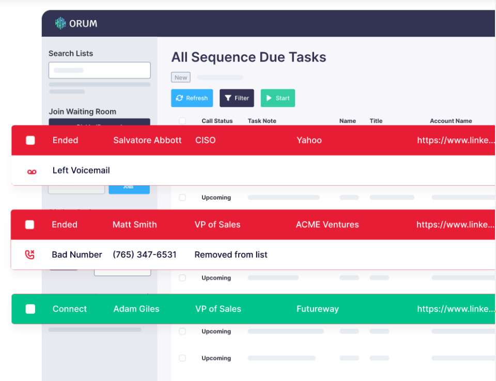
Task: Click the Call Status column header
Action: (217, 120)
